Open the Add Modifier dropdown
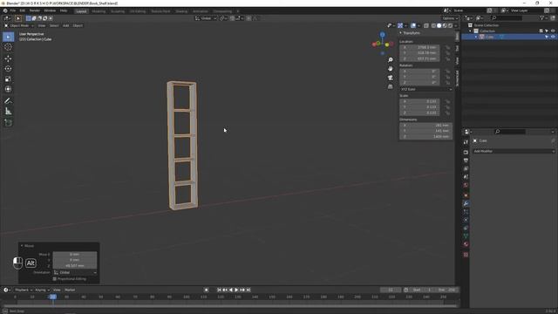Screen dimensions: 558x314 [x=514, y=151]
